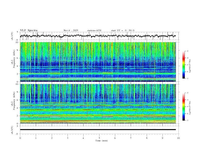Click time-axis tick label "2"
This screenshot has height=155, width=201.
(52, 138)
